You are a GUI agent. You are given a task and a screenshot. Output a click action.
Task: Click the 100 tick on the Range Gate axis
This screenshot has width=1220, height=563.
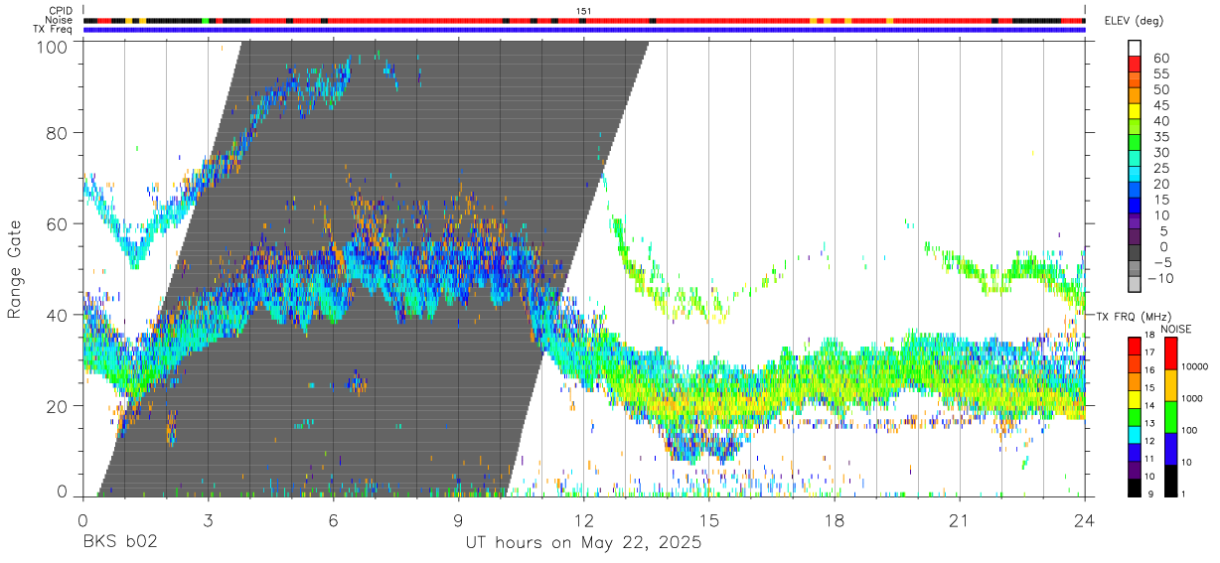(54, 47)
